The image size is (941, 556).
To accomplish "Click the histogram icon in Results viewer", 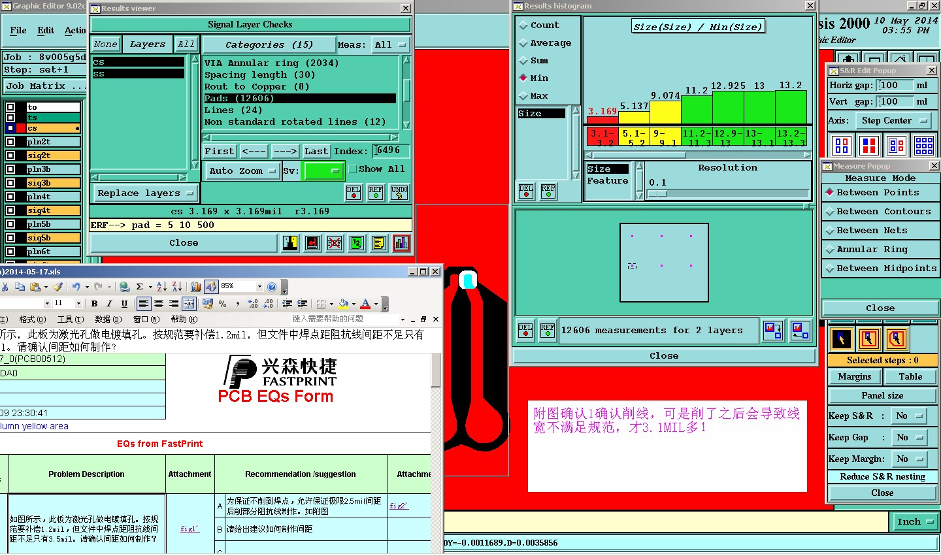I will click(x=401, y=243).
